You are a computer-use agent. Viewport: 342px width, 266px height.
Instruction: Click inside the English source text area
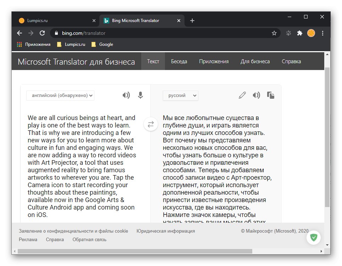[x=82, y=166]
